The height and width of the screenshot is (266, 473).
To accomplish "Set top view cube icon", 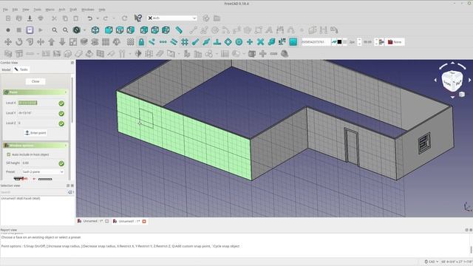I will [120, 30].
